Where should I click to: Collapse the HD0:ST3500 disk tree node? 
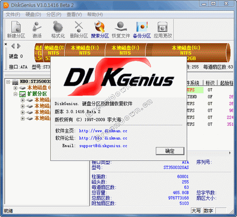[8, 82]
